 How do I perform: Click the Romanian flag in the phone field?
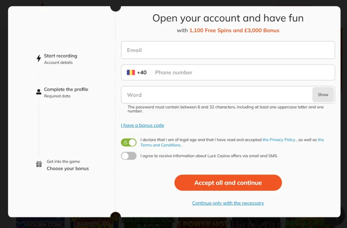pyautogui.click(x=130, y=72)
